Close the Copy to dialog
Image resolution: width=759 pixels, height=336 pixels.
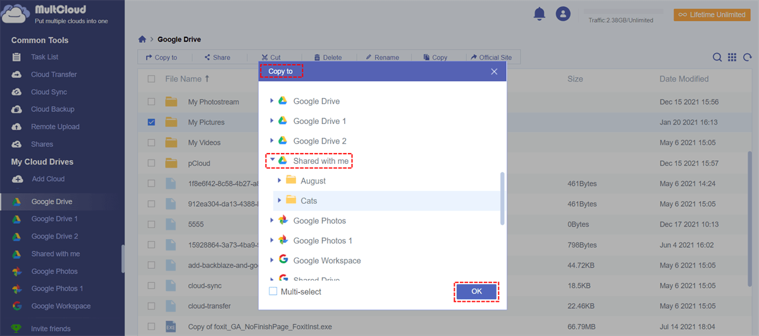click(495, 72)
